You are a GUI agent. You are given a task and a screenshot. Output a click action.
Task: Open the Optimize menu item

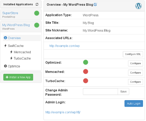[x=14, y=66]
